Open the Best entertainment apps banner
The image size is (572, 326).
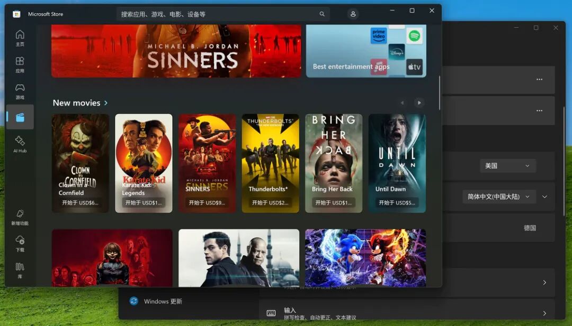(367, 51)
